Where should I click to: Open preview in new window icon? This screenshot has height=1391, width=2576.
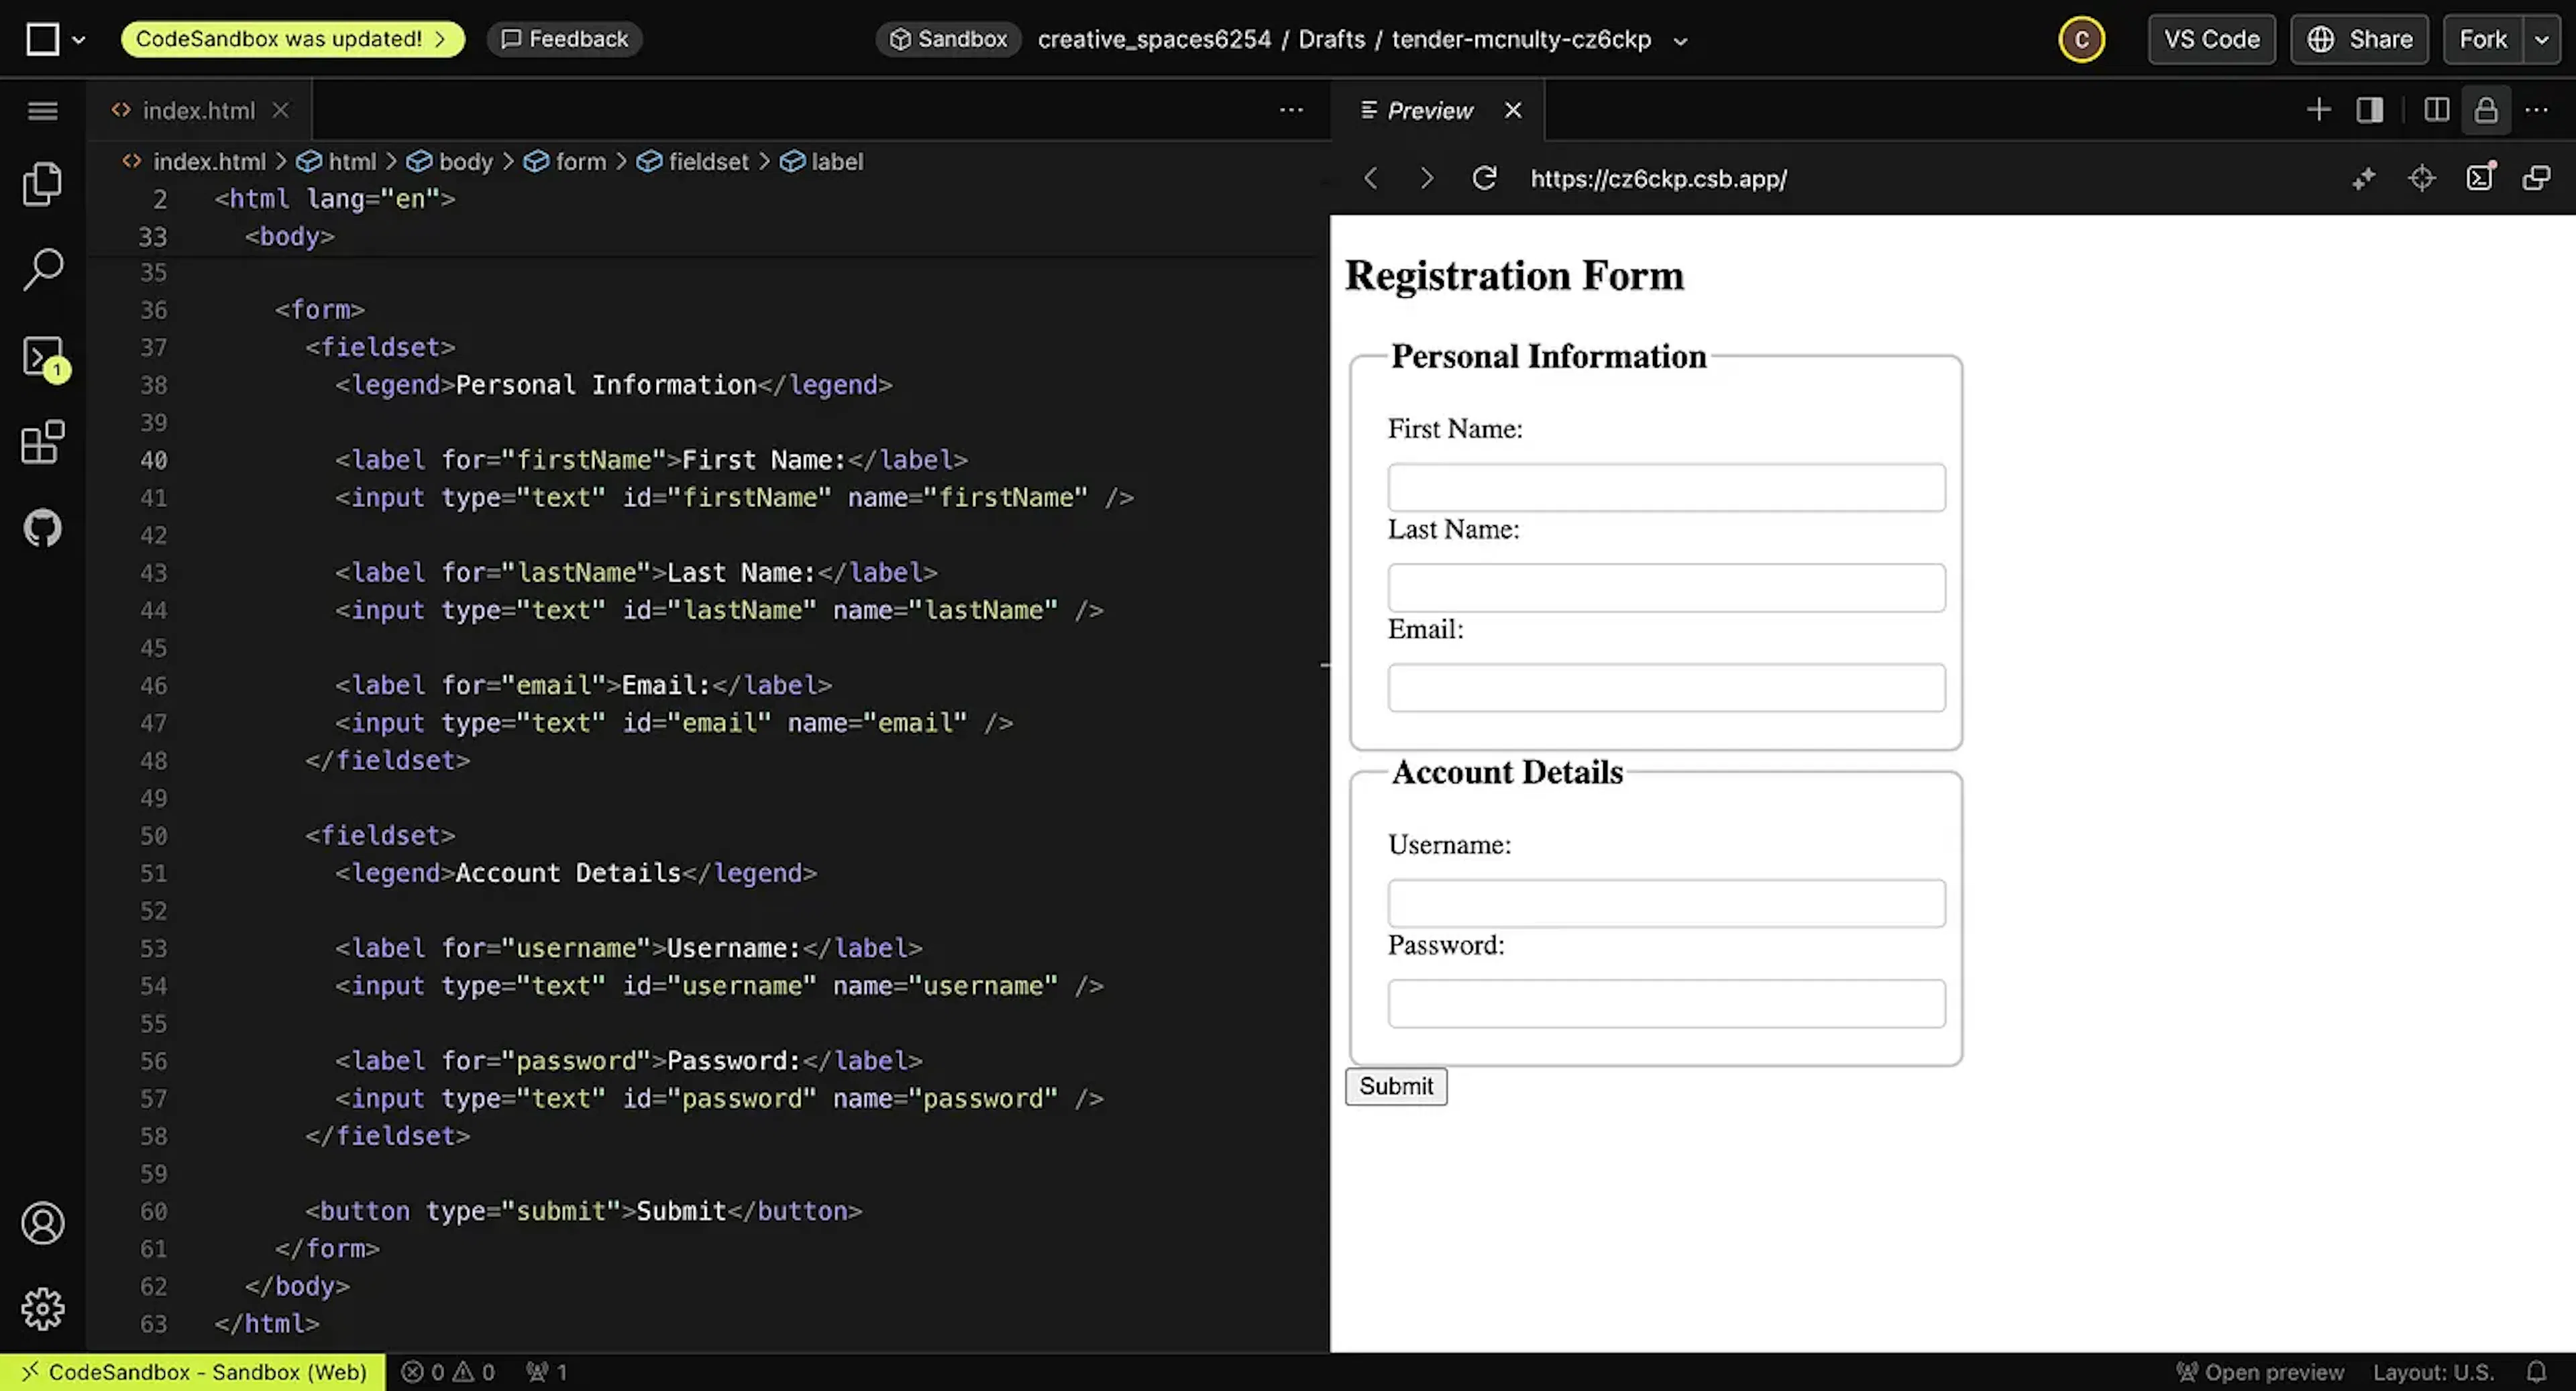(x=2536, y=178)
